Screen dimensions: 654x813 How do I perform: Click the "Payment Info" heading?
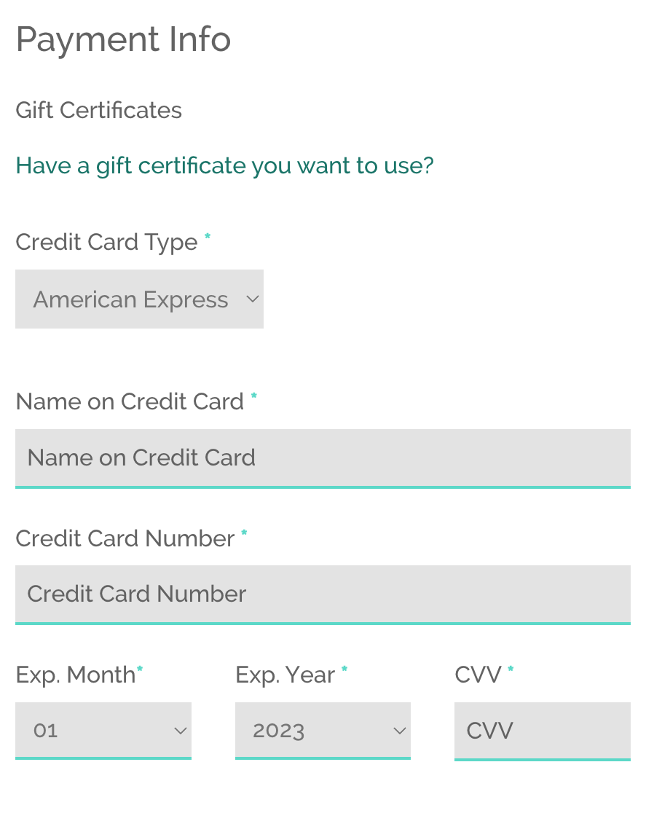(x=123, y=39)
